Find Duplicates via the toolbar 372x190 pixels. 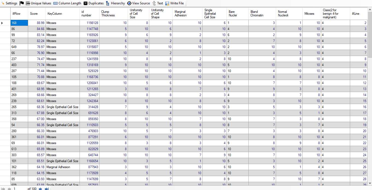pyautogui.click(x=93, y=3)
